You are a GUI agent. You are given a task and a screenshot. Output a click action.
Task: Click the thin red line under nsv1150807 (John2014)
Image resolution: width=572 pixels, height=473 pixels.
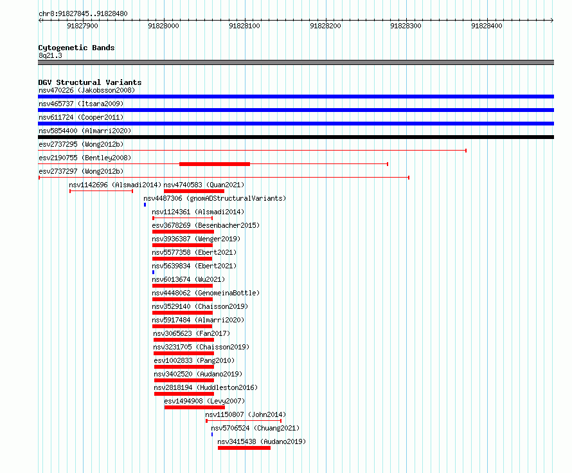[x=244, y=421]
